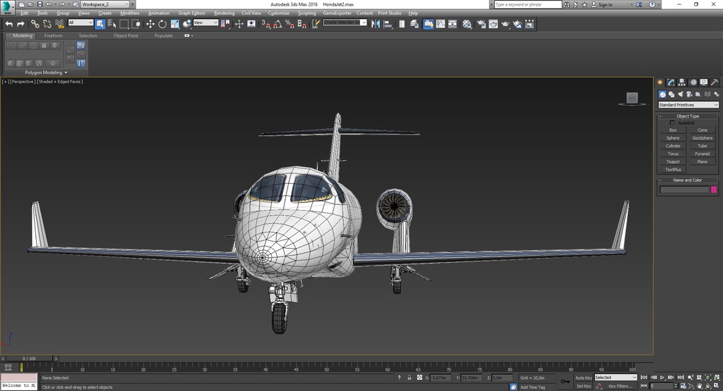Activate the Select and Link tool
The image size is (723, 391).
tap(35, 24)
